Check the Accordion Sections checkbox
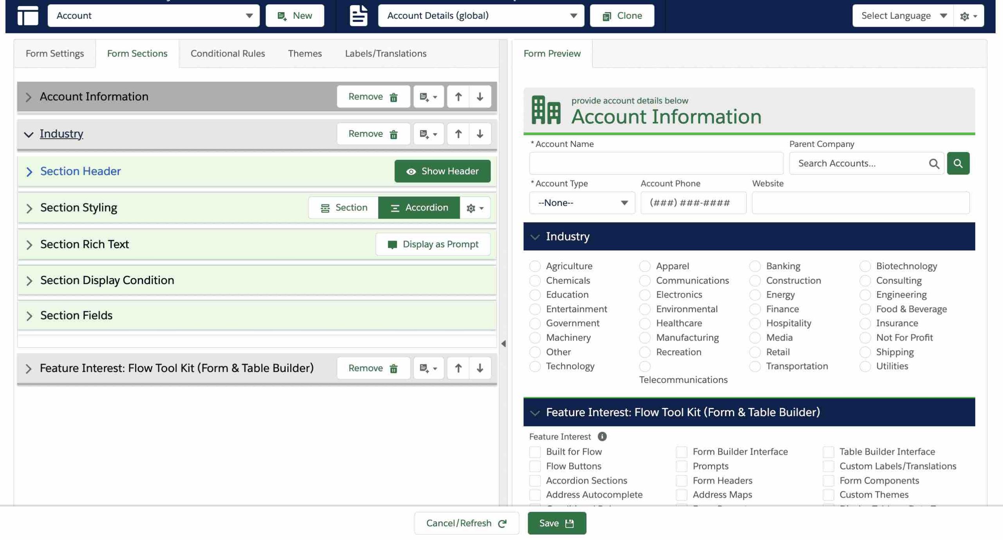The image size is (1003, 540). [x=535, y=480]
